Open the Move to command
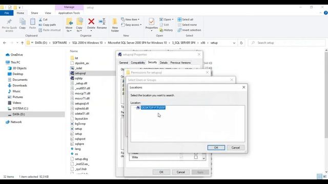The width and height of the screenshot is (328, 184). coord(69,25)
